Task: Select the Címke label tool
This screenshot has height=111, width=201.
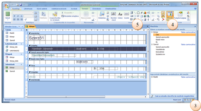Action: [x=120, y=16]
